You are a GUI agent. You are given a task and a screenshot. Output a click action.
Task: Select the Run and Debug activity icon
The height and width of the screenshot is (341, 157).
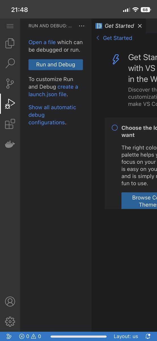(10, 104)
